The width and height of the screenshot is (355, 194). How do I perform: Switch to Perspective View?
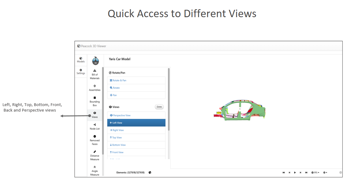pos(136,115)
